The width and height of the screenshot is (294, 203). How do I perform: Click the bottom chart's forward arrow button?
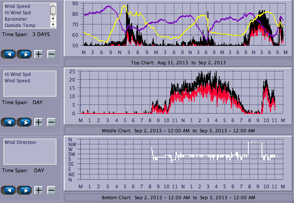click(x=24, y=190)
